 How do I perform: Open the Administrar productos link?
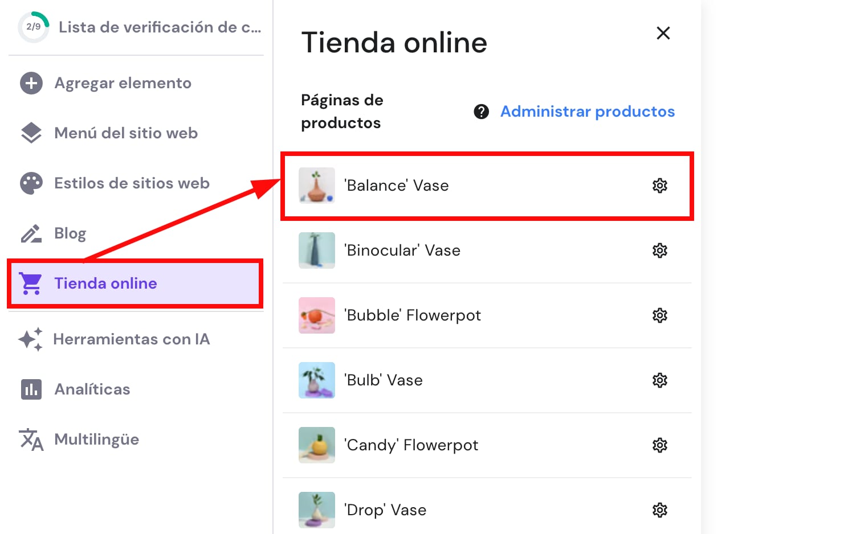588,111
